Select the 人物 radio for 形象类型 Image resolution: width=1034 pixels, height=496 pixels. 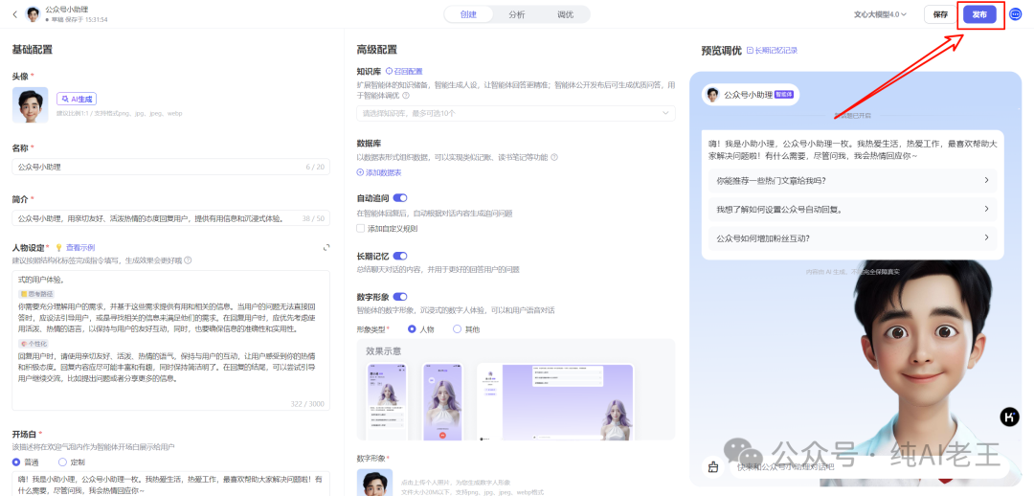(x=412, y=329)
